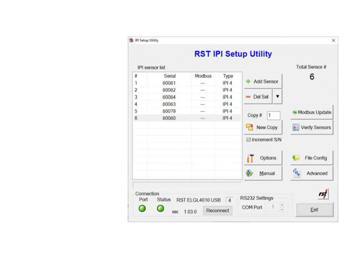The width and height of the screenshot is (357, 260).
Task: Select sensor row with serial 80079
Action: tap(187, 111)
